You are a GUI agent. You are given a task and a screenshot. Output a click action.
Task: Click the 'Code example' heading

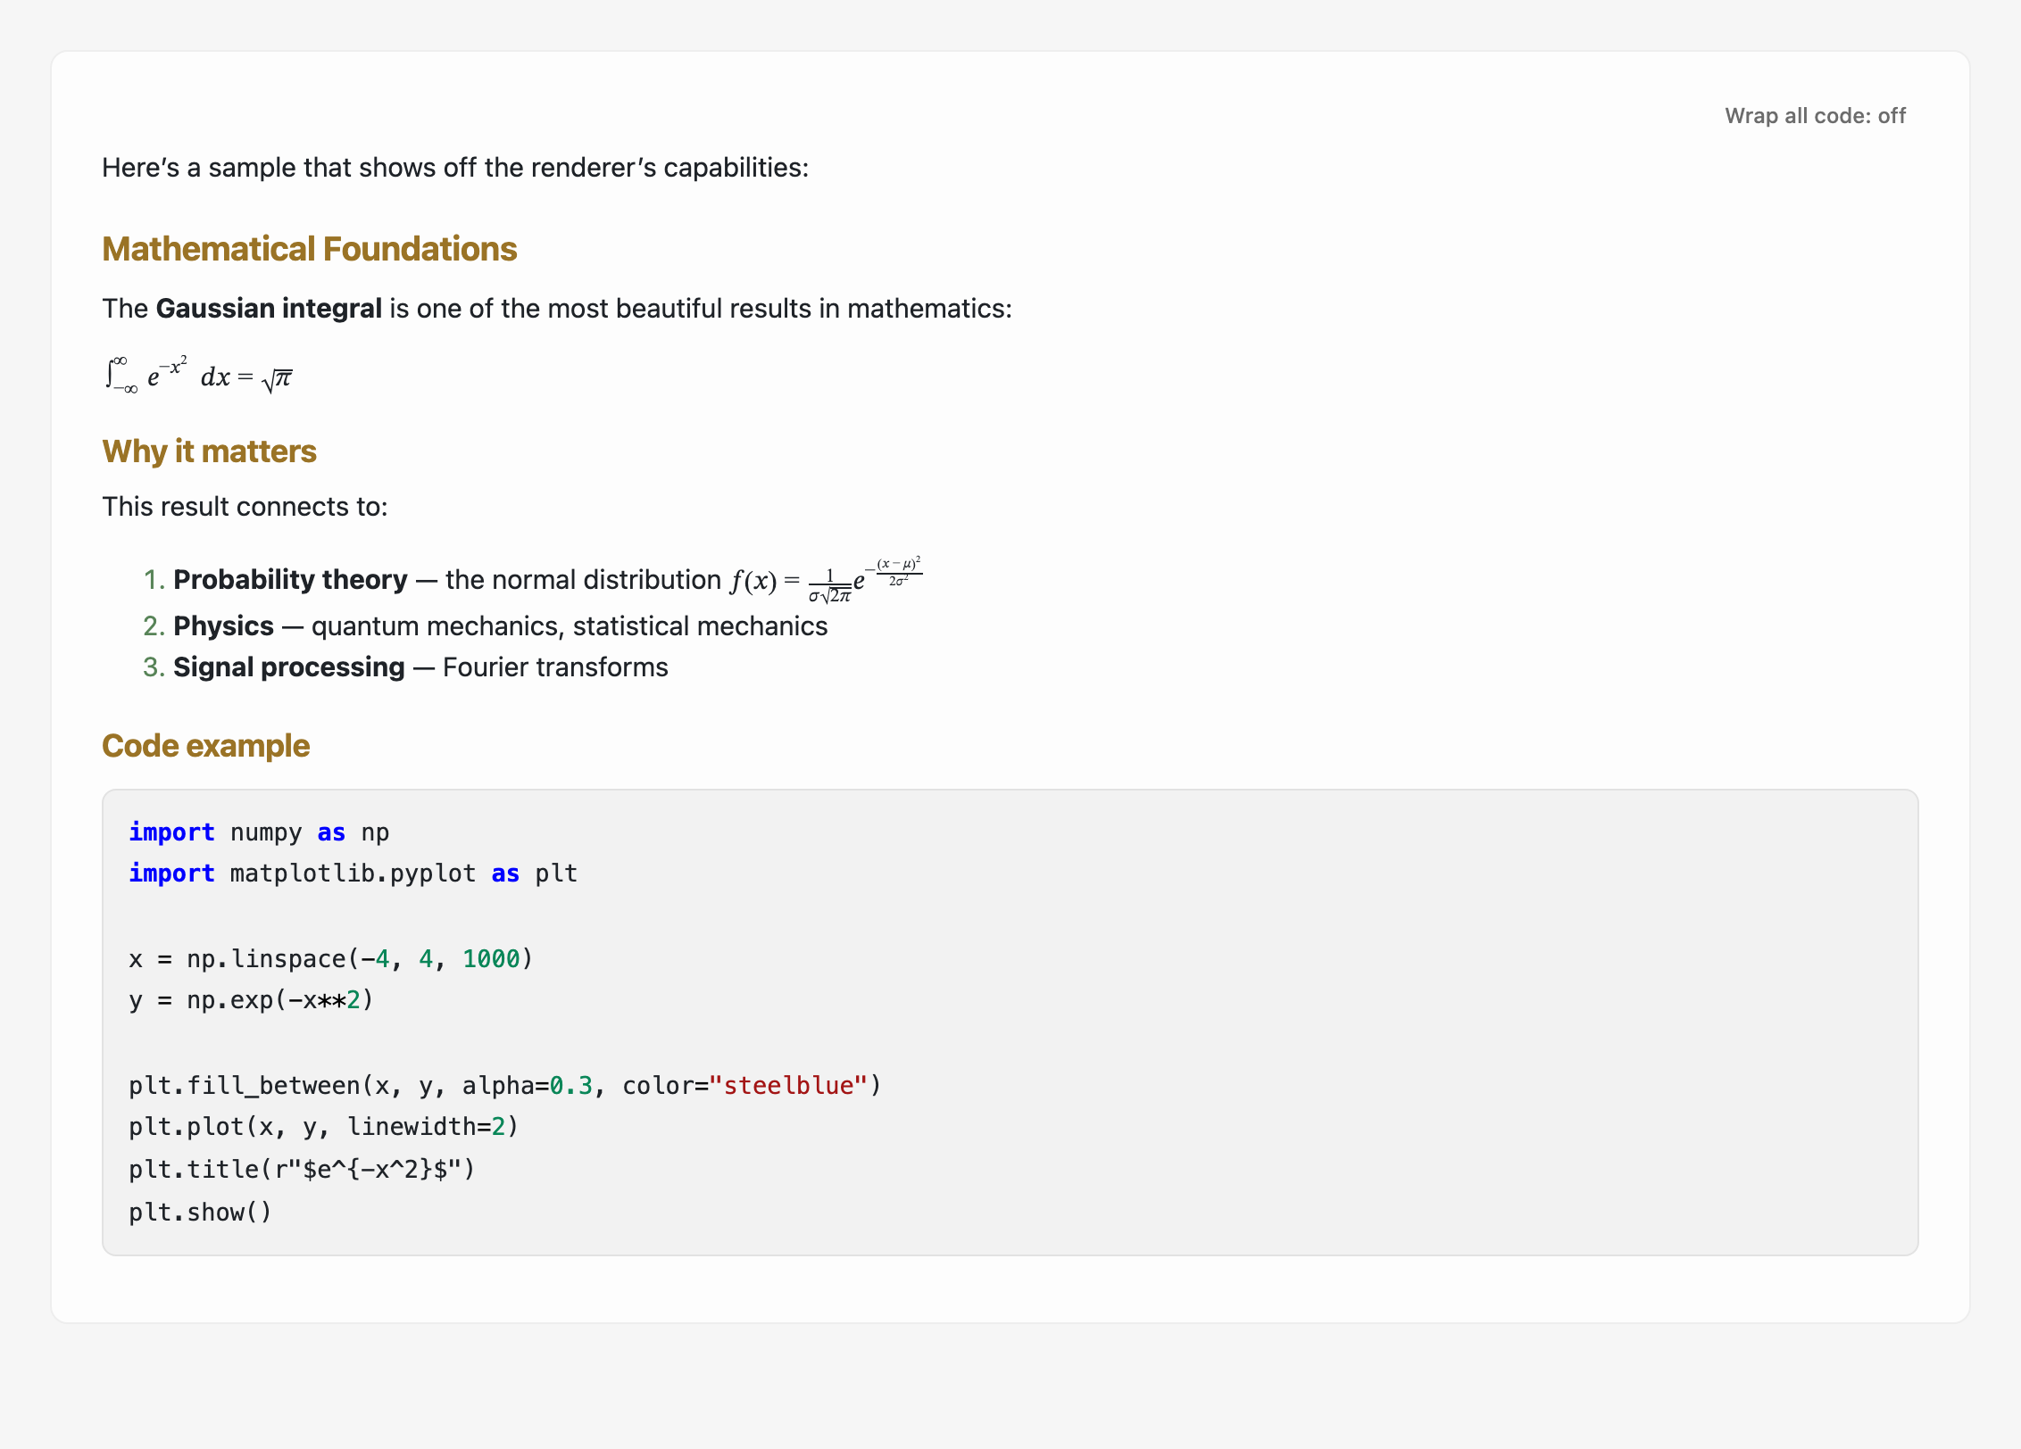(206, 746)
